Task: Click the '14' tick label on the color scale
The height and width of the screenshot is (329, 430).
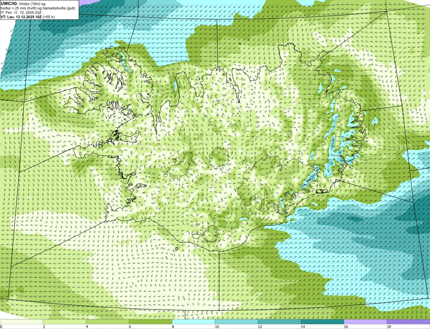Action: pos(303,327)
